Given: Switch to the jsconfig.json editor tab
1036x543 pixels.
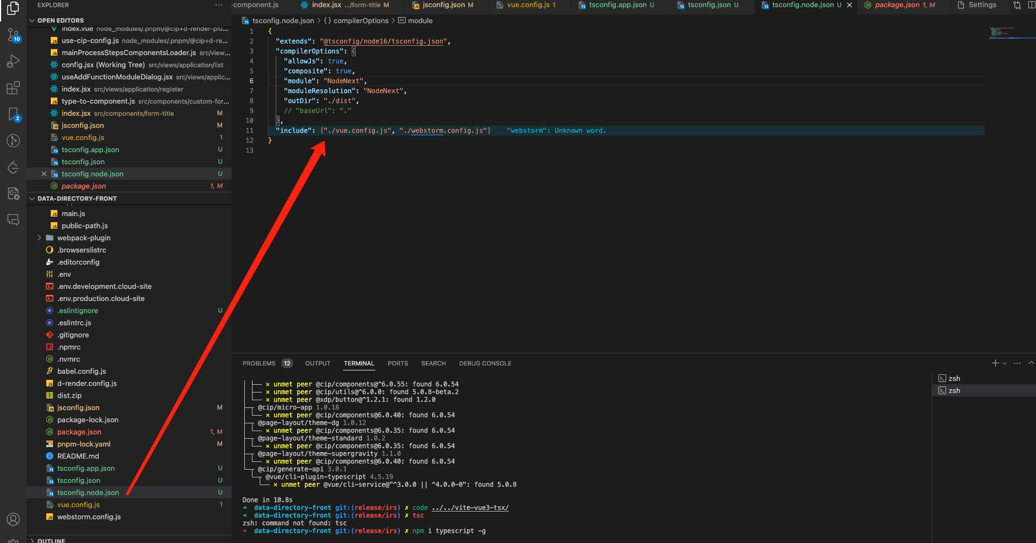Looking at the screenshot, I should tap(444, 5).
